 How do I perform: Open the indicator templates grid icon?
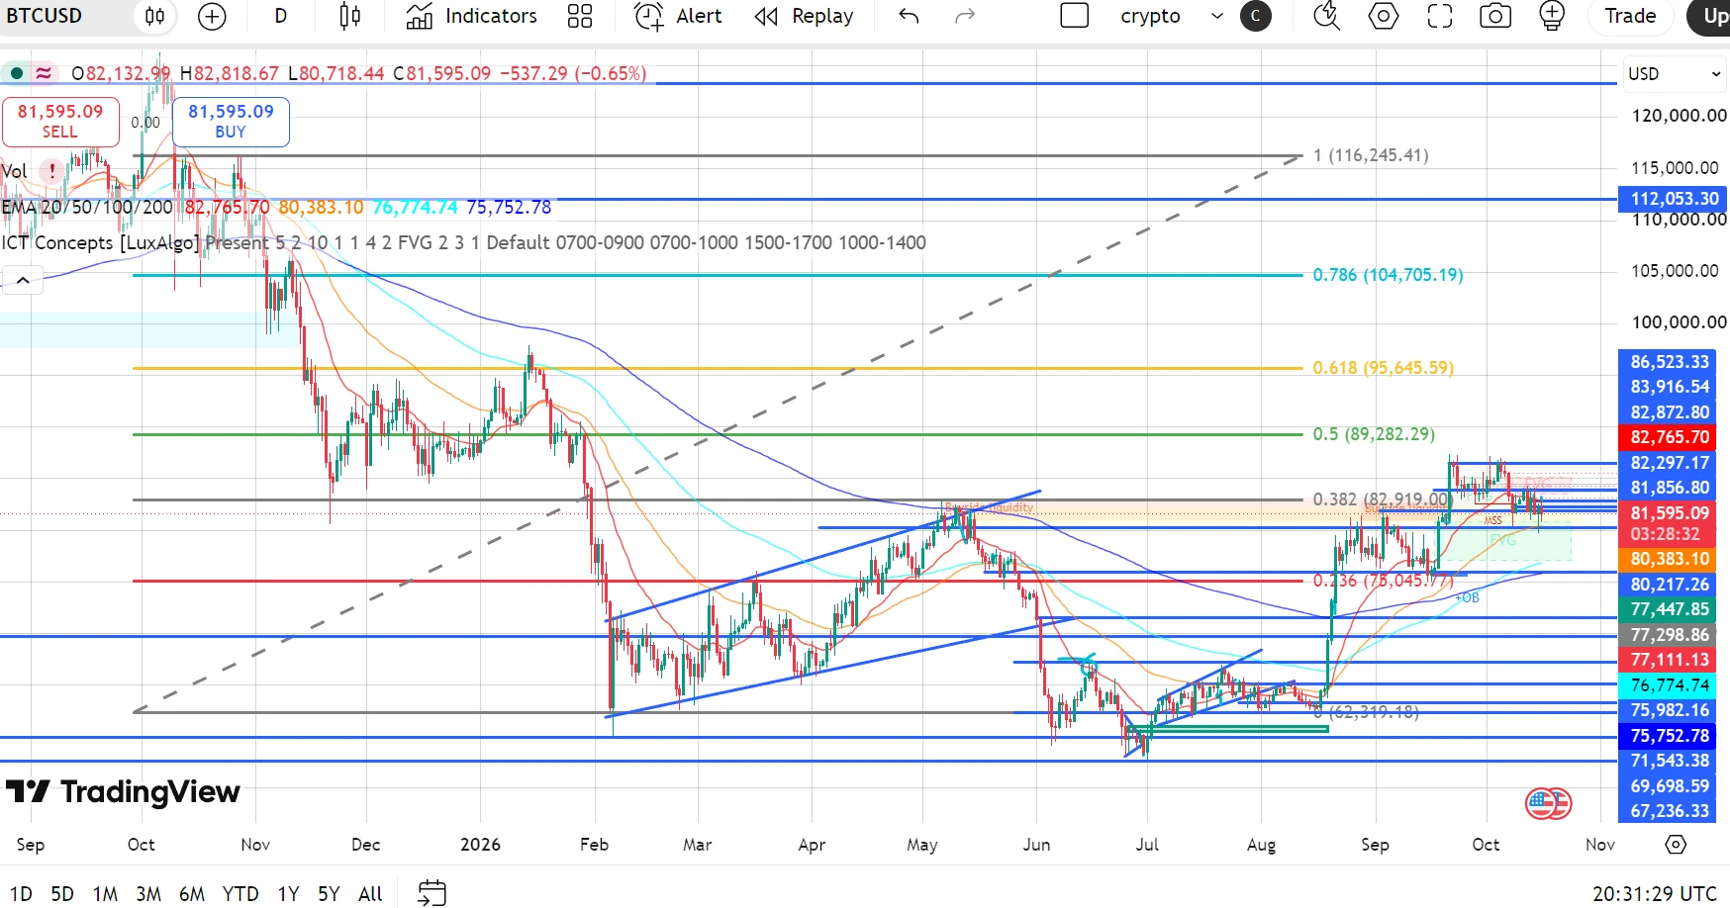580,16
